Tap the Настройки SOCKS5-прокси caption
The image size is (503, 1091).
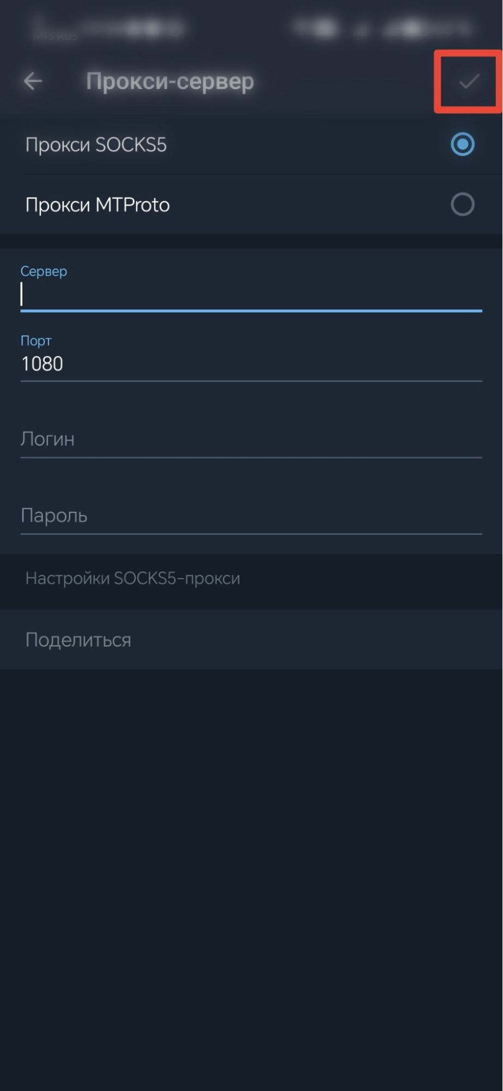(132, 579)
